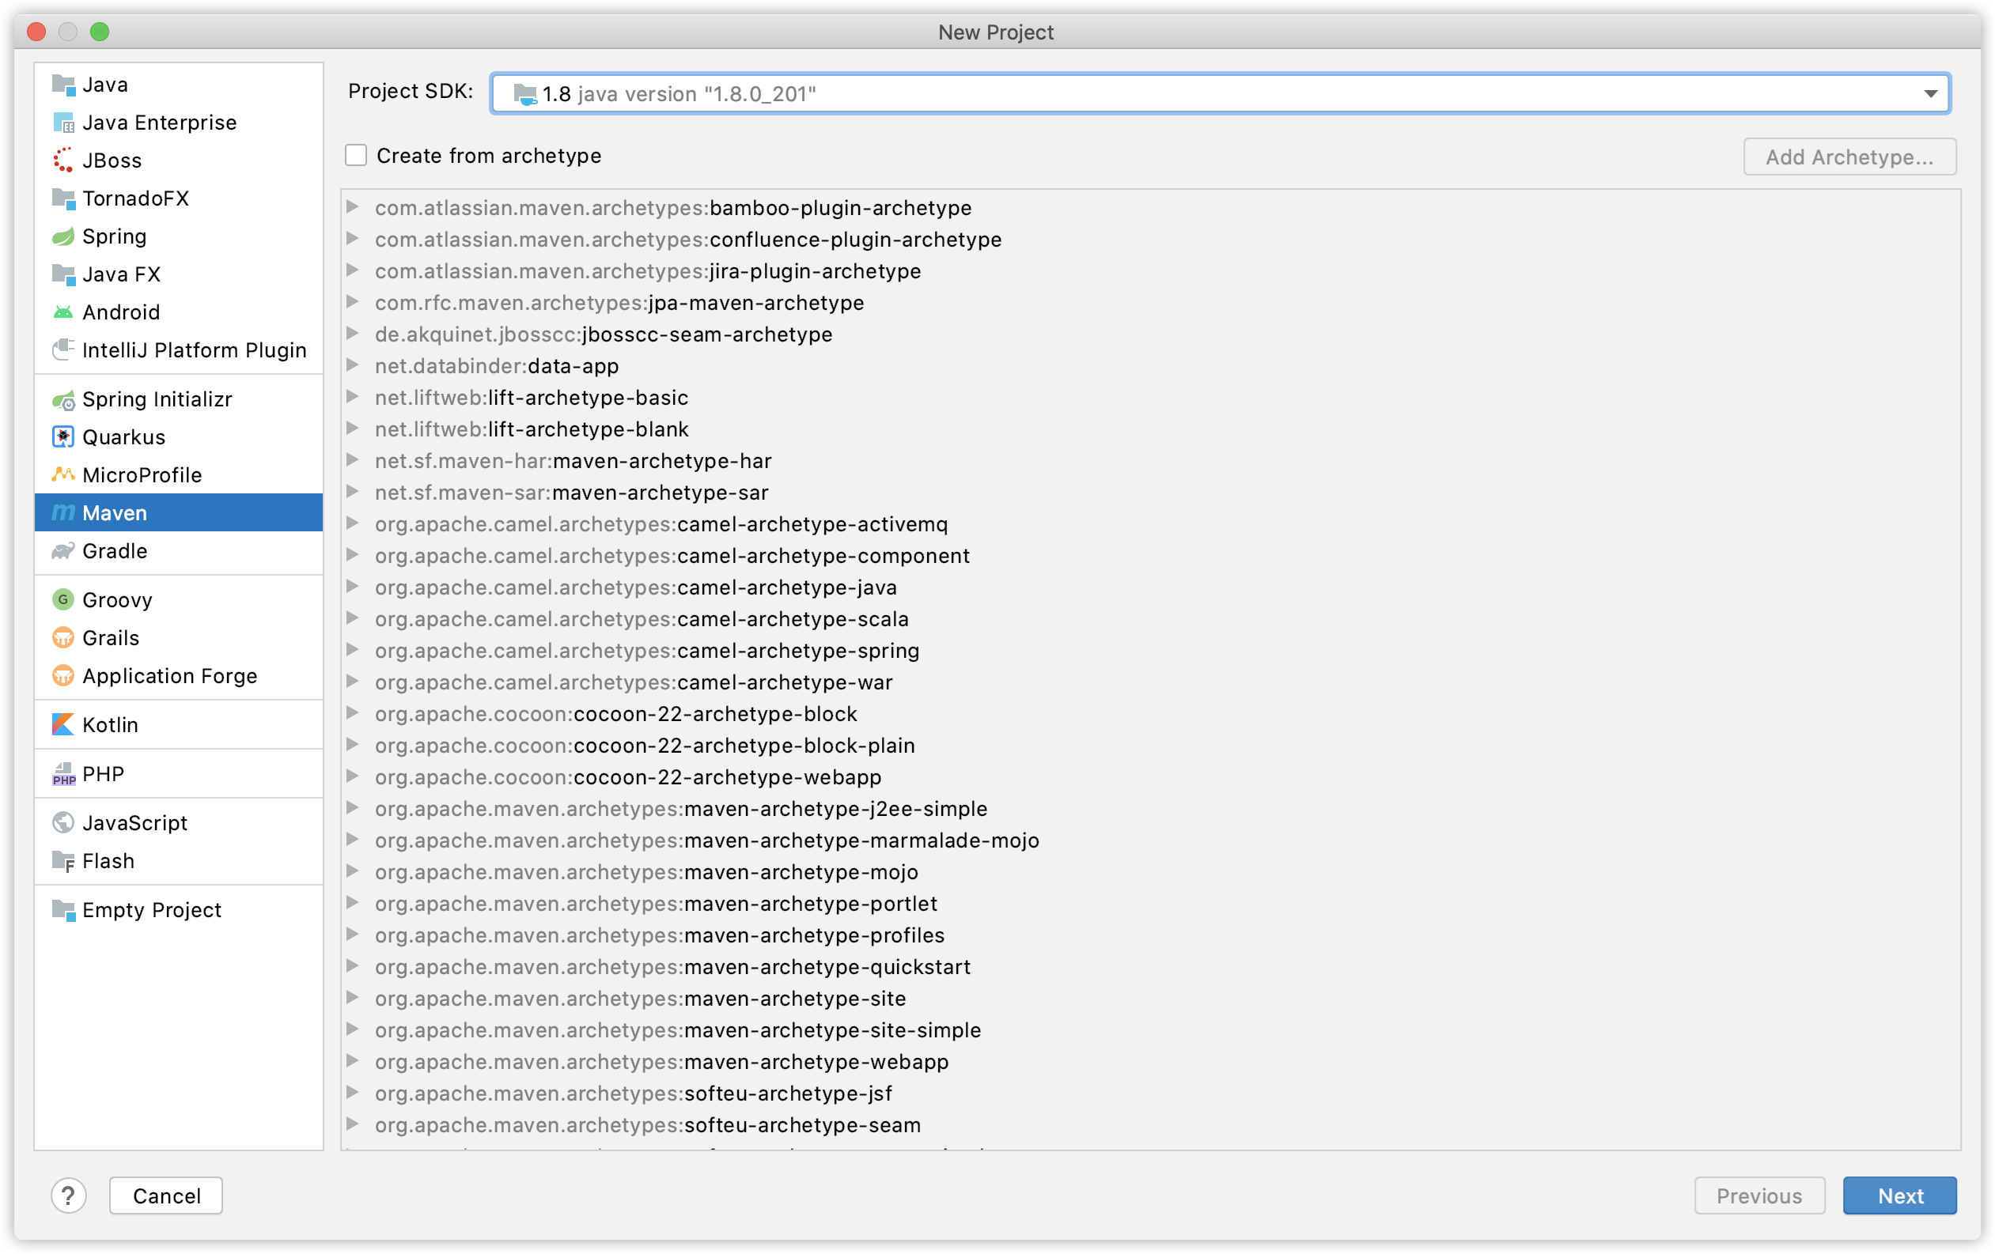Choose the MicroProfile orange icon

click(x=64, y=475)
